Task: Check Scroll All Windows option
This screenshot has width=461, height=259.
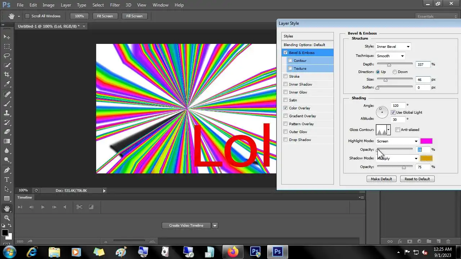Action: pyautogui.click(x=27, y=16)
